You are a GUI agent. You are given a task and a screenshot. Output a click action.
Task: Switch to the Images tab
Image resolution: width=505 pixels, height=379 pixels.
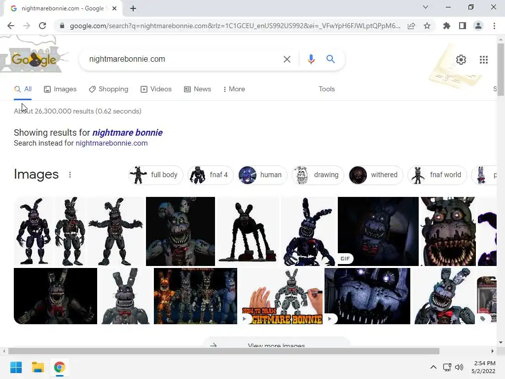pyautogui.click(x=60, y=89)
